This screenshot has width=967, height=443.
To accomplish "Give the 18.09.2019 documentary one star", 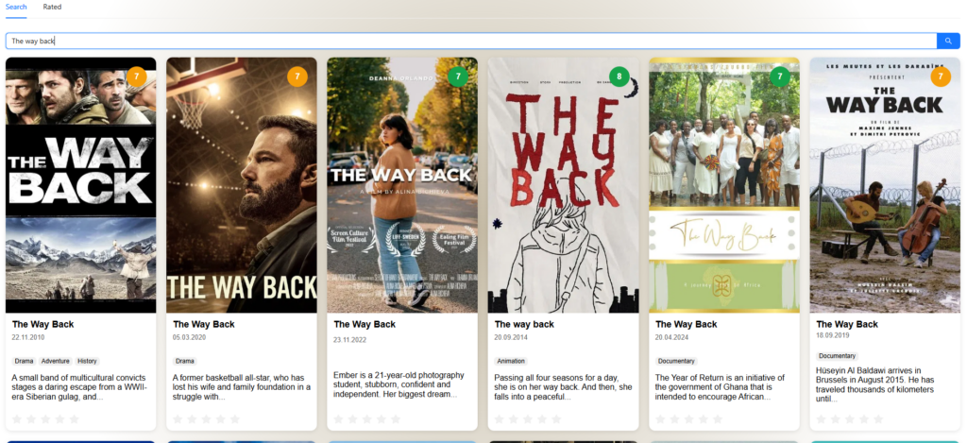I will click(x=822, y=419).
